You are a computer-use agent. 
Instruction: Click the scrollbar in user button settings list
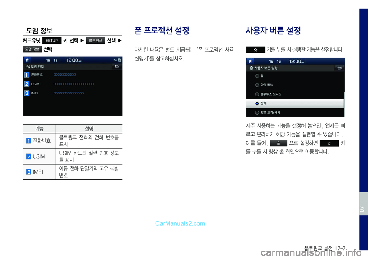point(345,104)
